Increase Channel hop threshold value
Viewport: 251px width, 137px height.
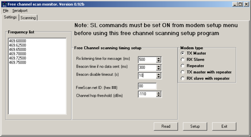pos(159,93)
